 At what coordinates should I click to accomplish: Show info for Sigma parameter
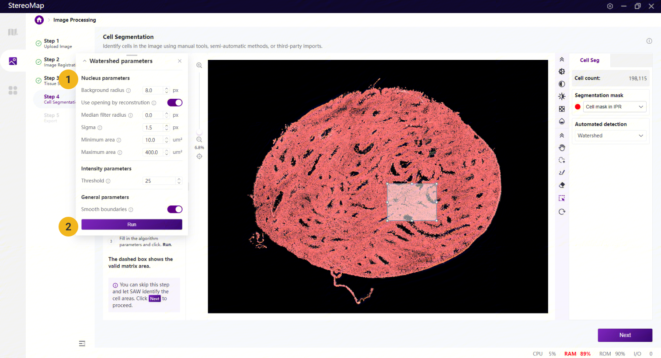pos(100,128)
